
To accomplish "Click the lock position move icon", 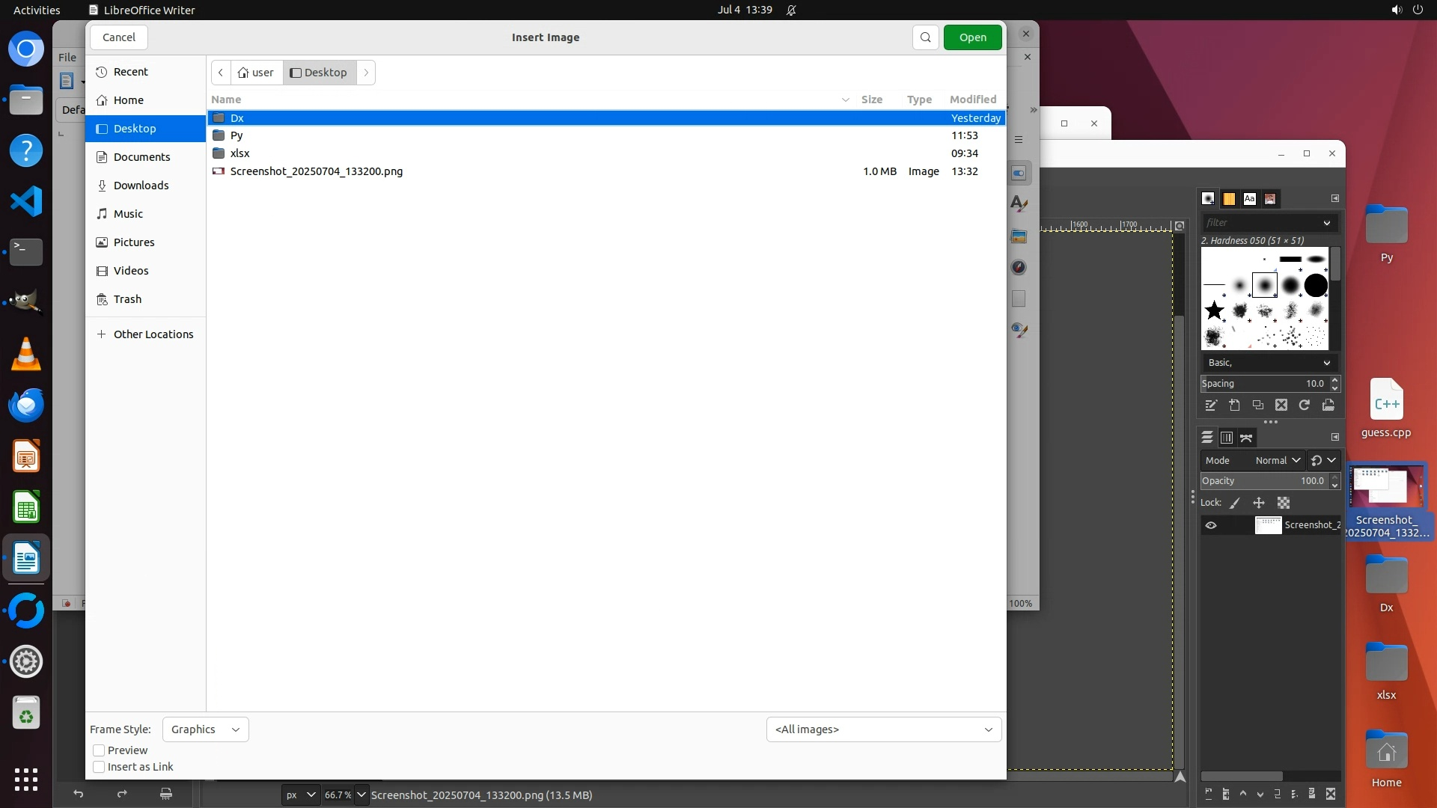I will pyautogui.click(x=1259, y=504).
